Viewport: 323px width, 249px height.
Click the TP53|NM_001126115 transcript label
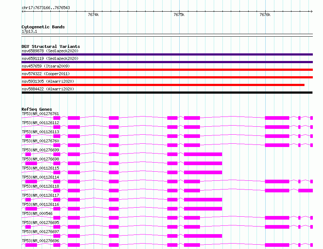[40, 168]
